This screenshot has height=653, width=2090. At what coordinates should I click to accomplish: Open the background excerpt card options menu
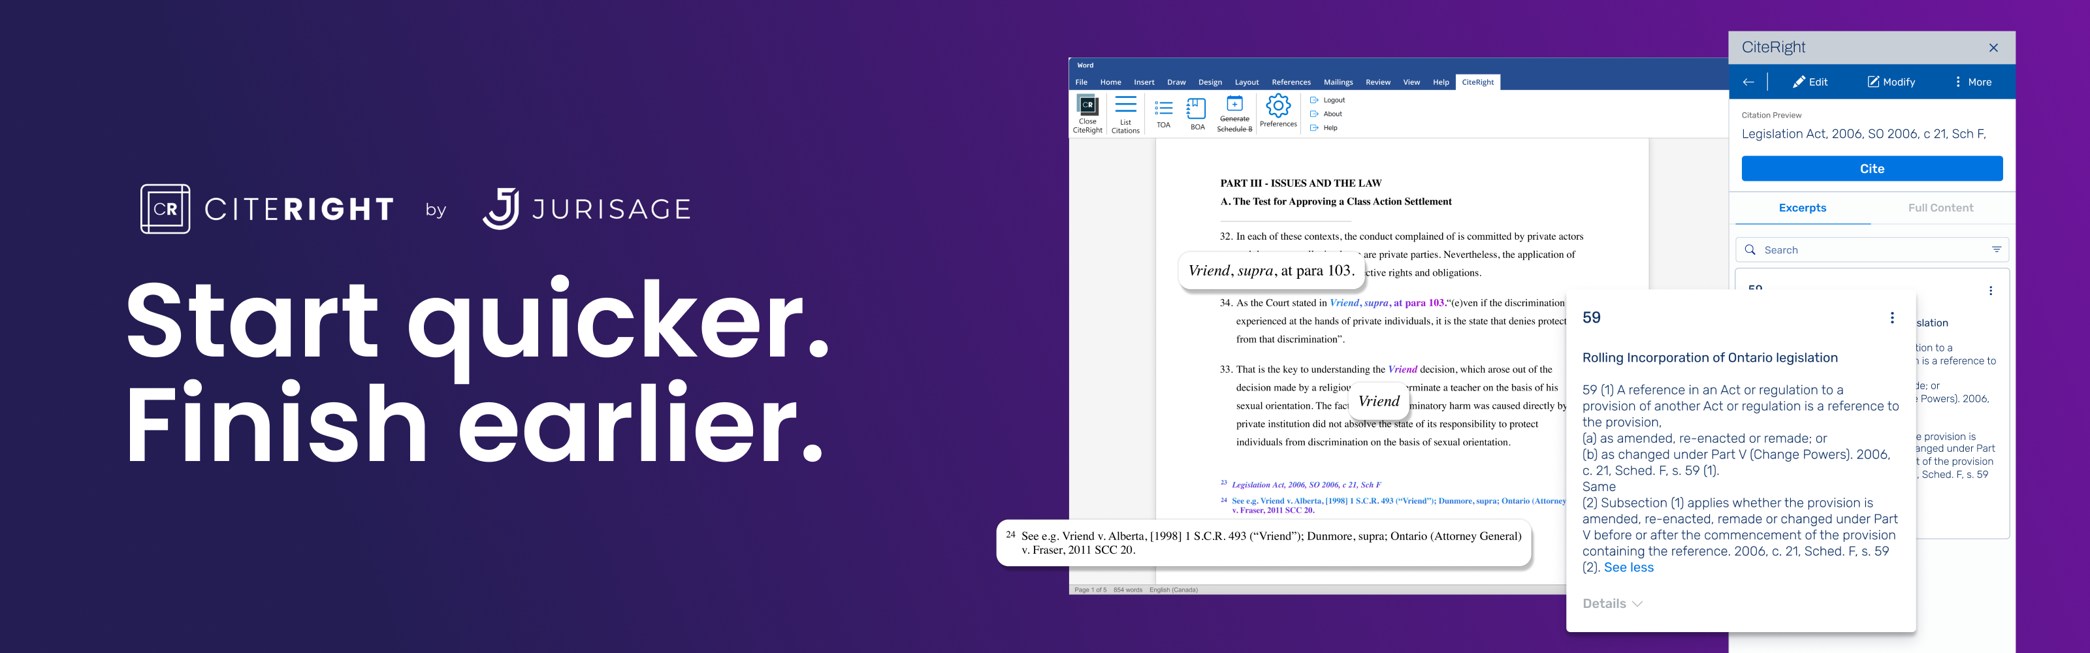point(1990,291)
